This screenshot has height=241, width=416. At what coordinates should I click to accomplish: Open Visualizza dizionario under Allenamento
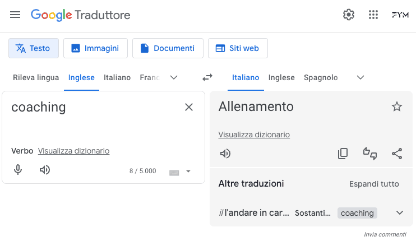(x=254, y=135)
